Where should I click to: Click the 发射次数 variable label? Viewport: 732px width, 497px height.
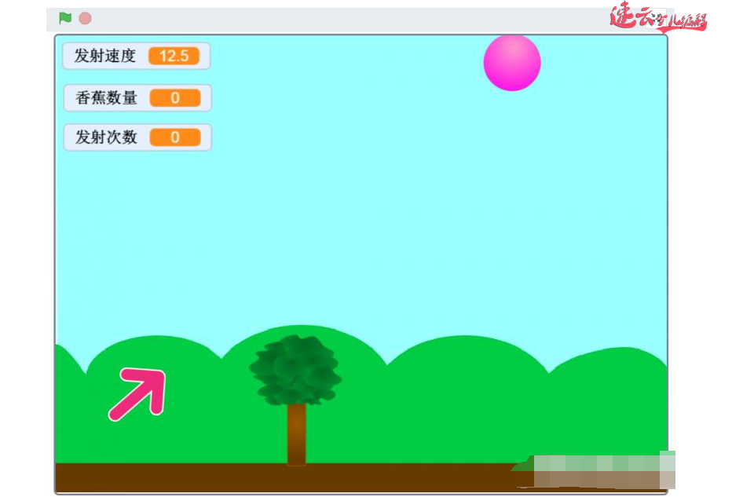pos(106,137)
